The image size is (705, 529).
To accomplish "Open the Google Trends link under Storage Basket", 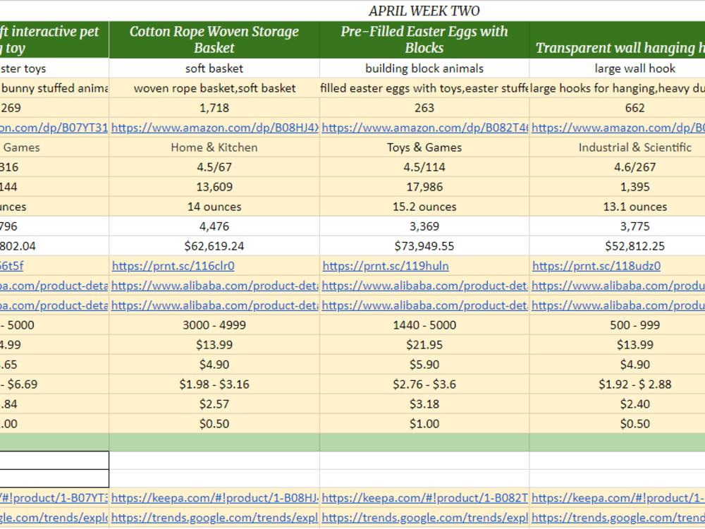I will tap(215, 518).
